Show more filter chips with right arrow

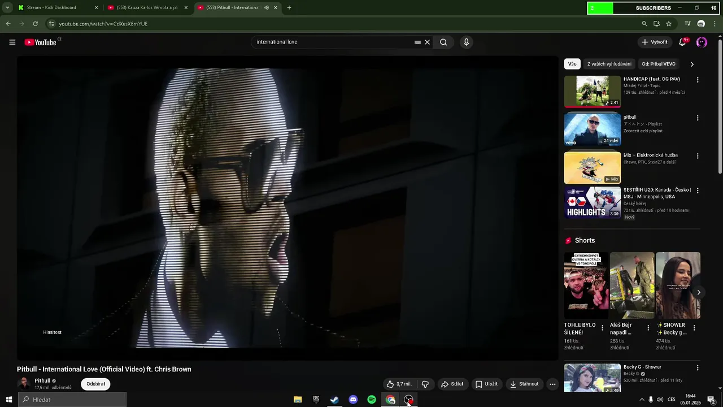pos(692,64)
